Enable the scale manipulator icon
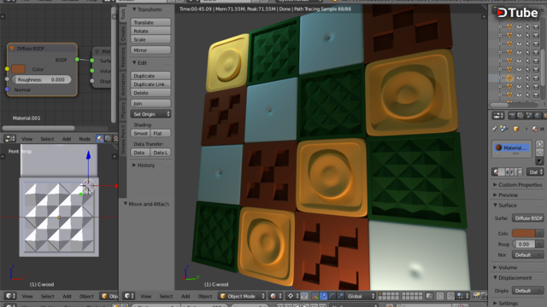 pos(340,296)
